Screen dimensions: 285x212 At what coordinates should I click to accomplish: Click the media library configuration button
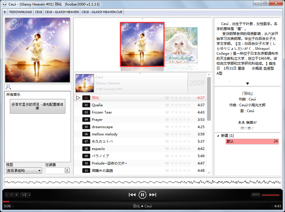(37, 106)
